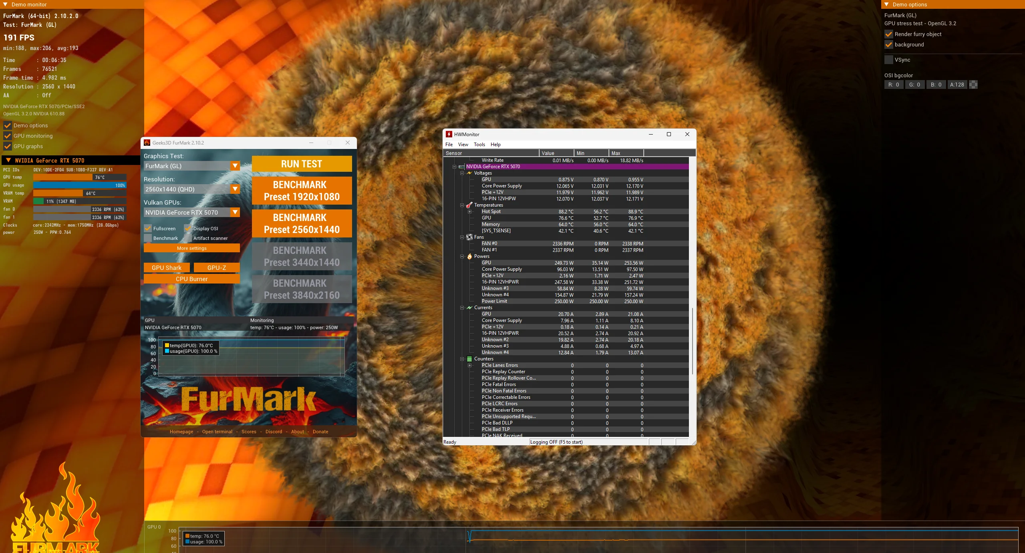1025x553 pixels.
Task: Collapse the Currents tree node
Action: (x=462, y=308)
